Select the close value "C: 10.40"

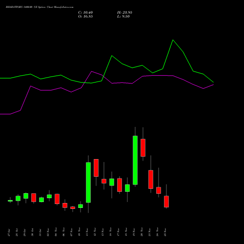[x=85, y=13]
